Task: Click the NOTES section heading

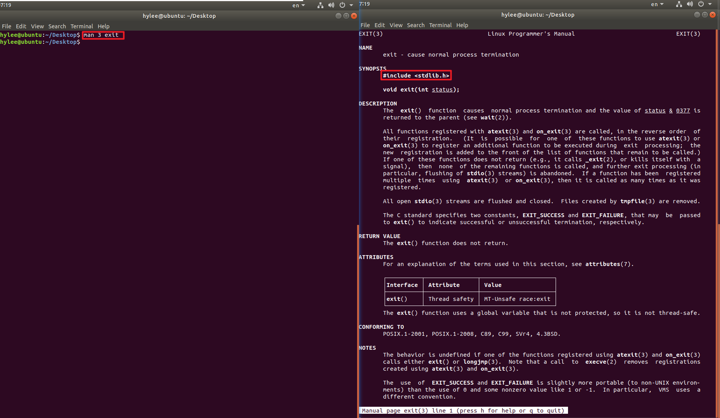Action: pos(367,348)
